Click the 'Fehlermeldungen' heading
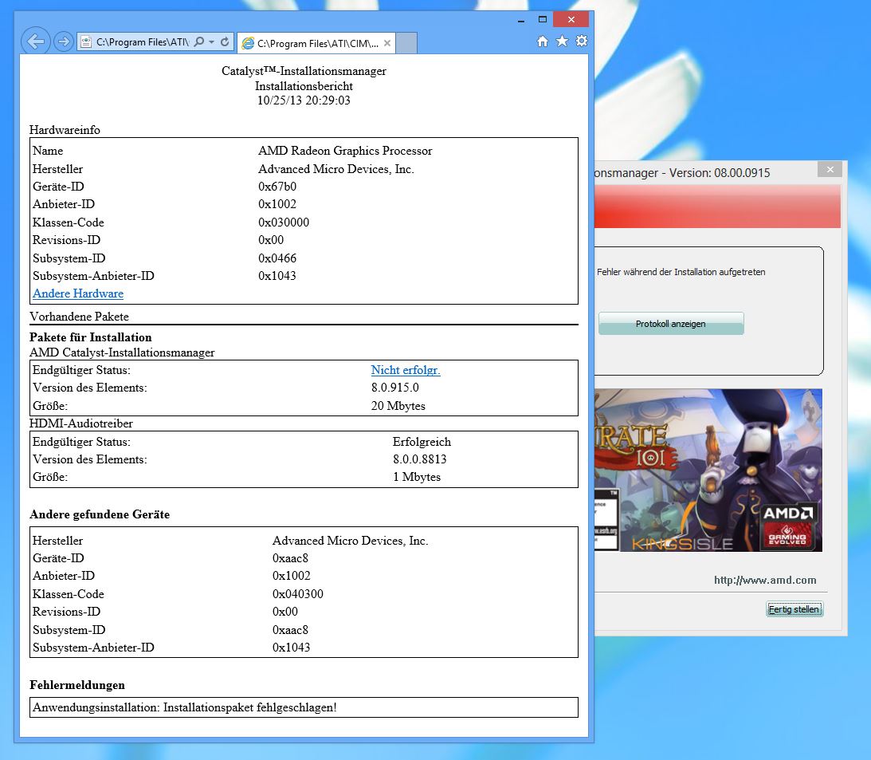 coord(77,685)
